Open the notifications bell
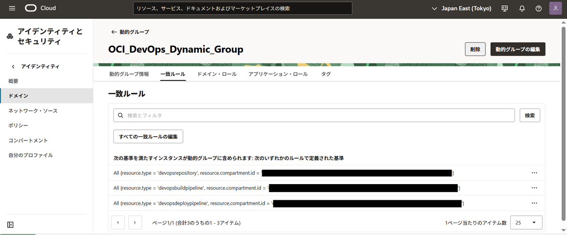567x235 pixels. coord(522,8)
